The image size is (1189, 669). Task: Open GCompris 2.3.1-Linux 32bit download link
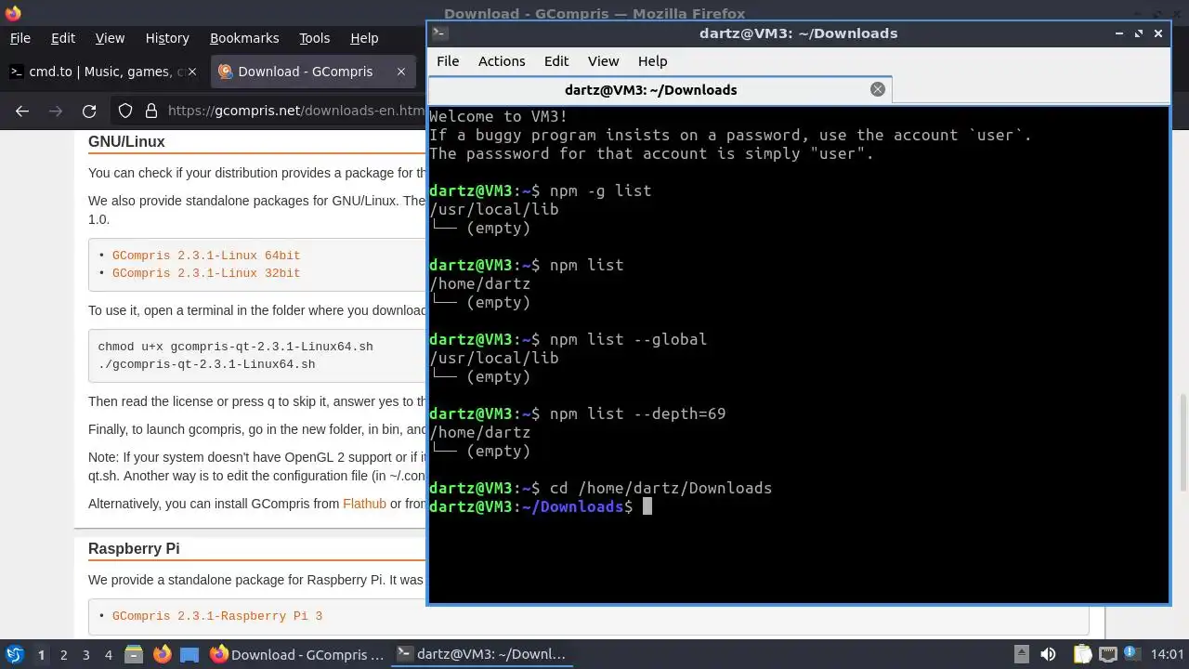coord(206,272)
